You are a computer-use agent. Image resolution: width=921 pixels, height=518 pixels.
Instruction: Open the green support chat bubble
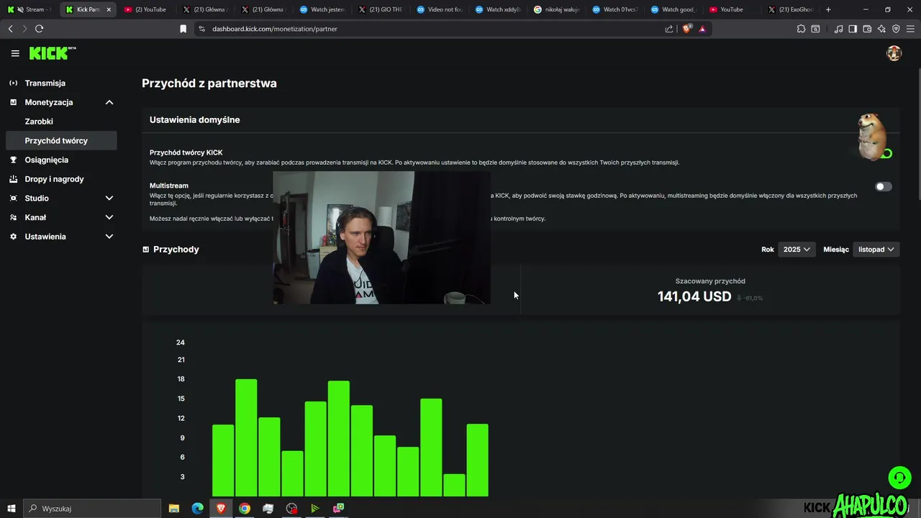899,478
